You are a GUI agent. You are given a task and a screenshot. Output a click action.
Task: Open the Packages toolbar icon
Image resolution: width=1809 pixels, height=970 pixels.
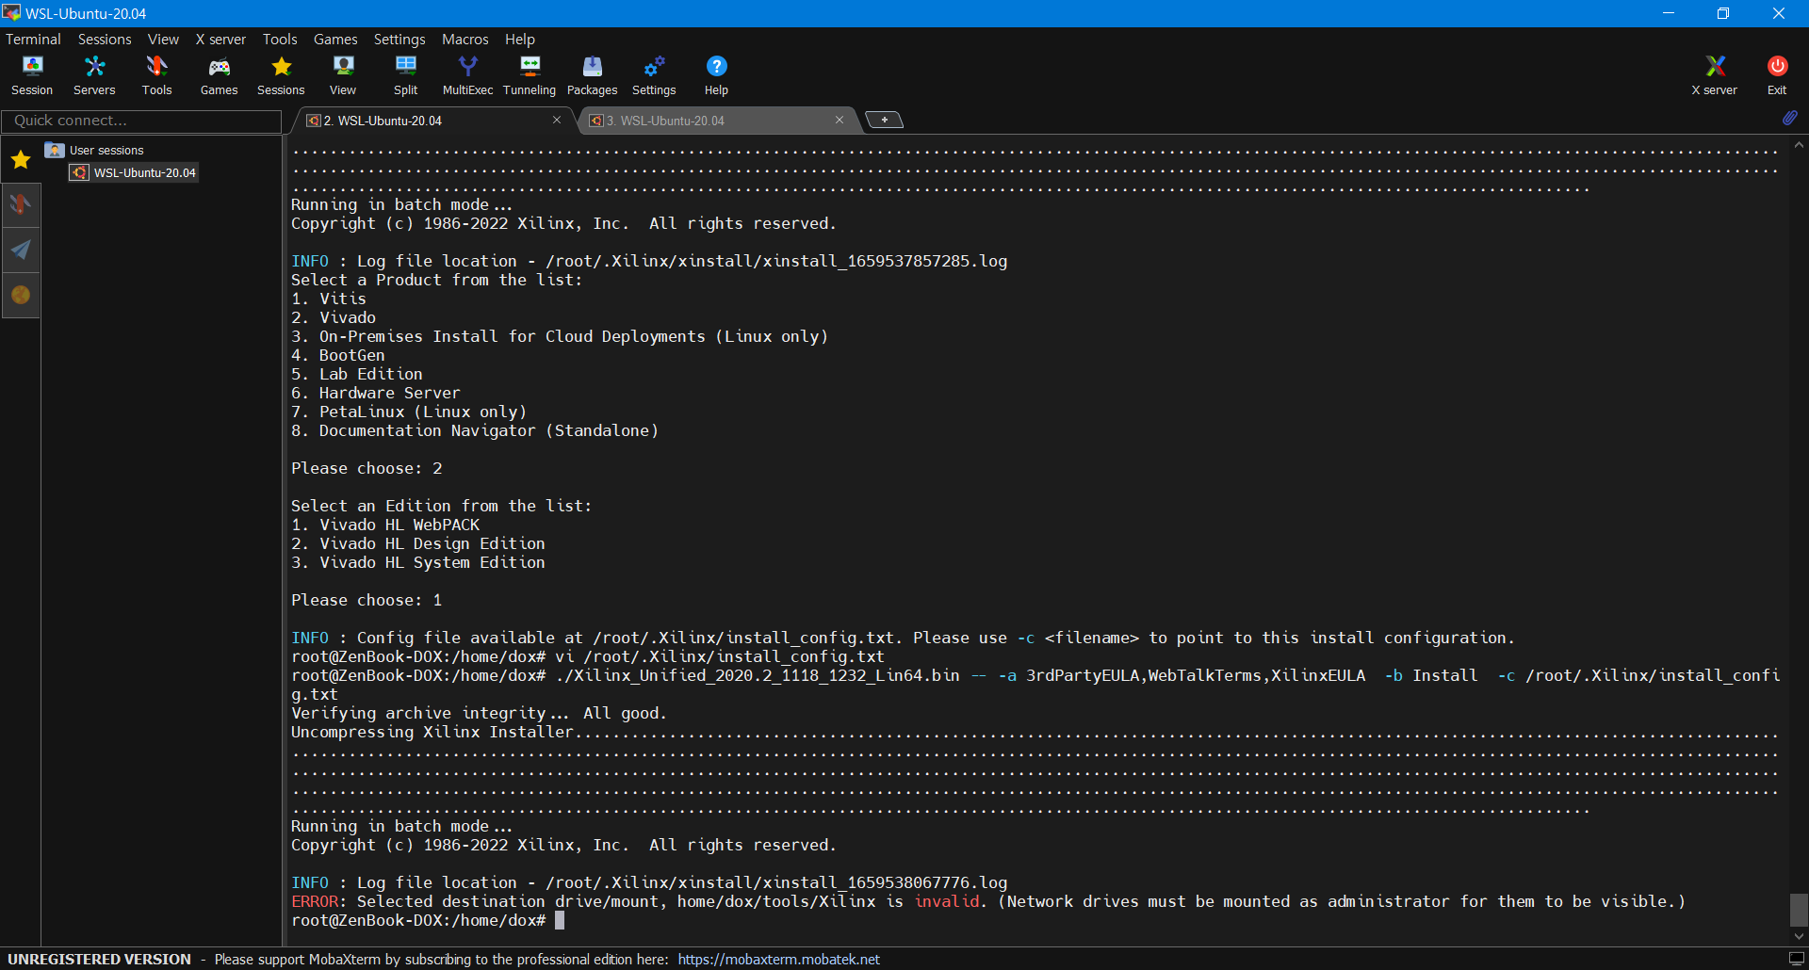click(592, 74)
